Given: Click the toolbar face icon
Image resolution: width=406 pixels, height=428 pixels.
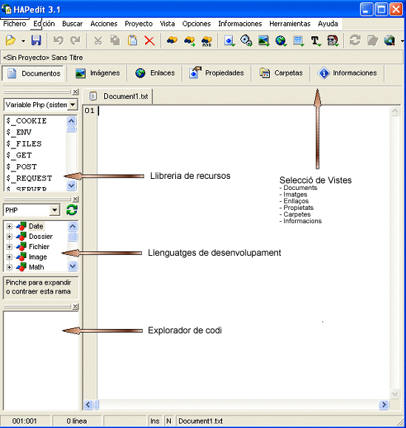Looking at the screenshot, I should (x=333, y=41).
